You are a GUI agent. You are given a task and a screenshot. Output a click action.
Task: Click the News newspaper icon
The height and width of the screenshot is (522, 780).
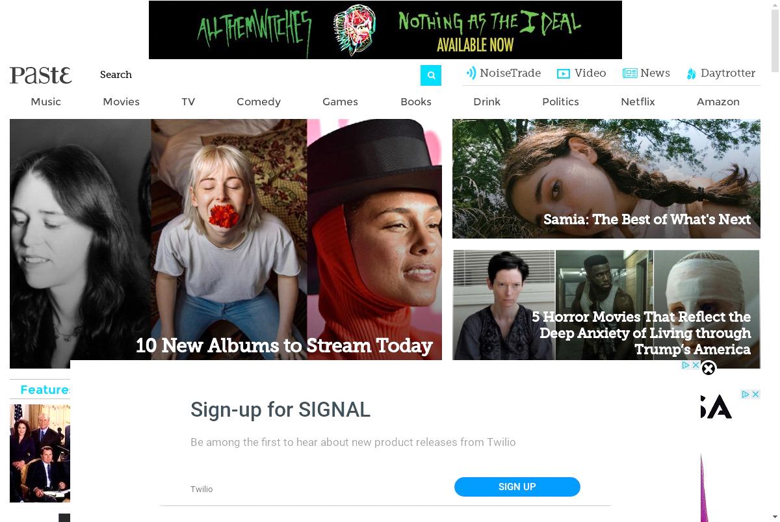click(630, 73)
